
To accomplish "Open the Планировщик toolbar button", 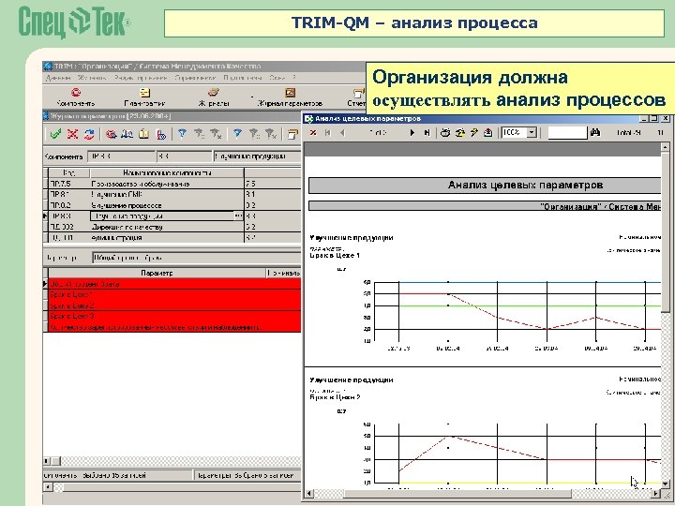I will [144, 97].
